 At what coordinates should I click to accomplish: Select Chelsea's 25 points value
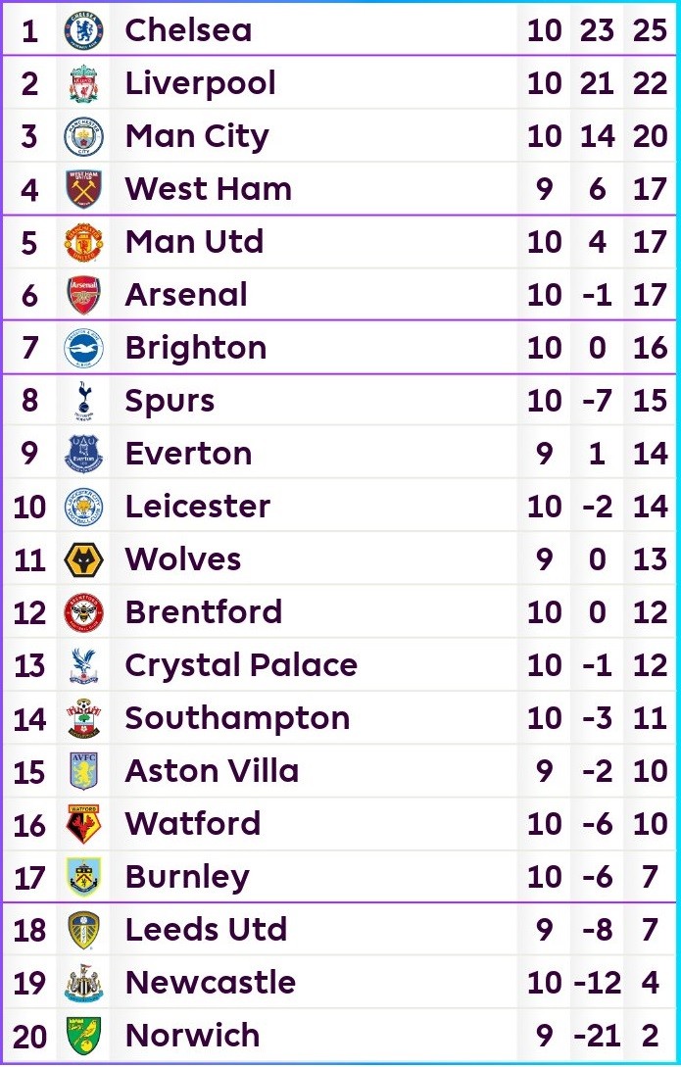point(650,31)
